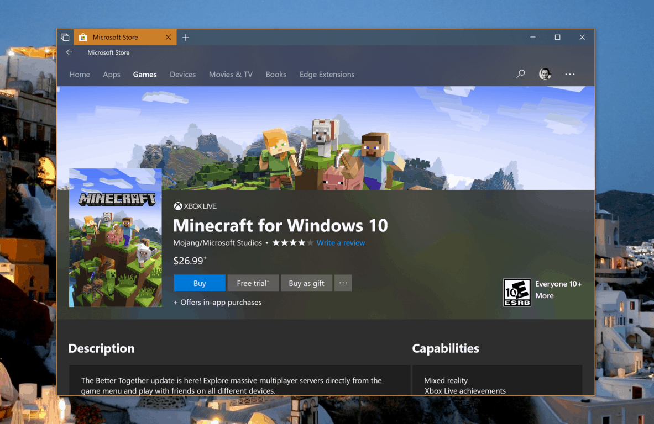Minimize the Microsoft Store window
The image size is (654, 424).
[532, 37]
